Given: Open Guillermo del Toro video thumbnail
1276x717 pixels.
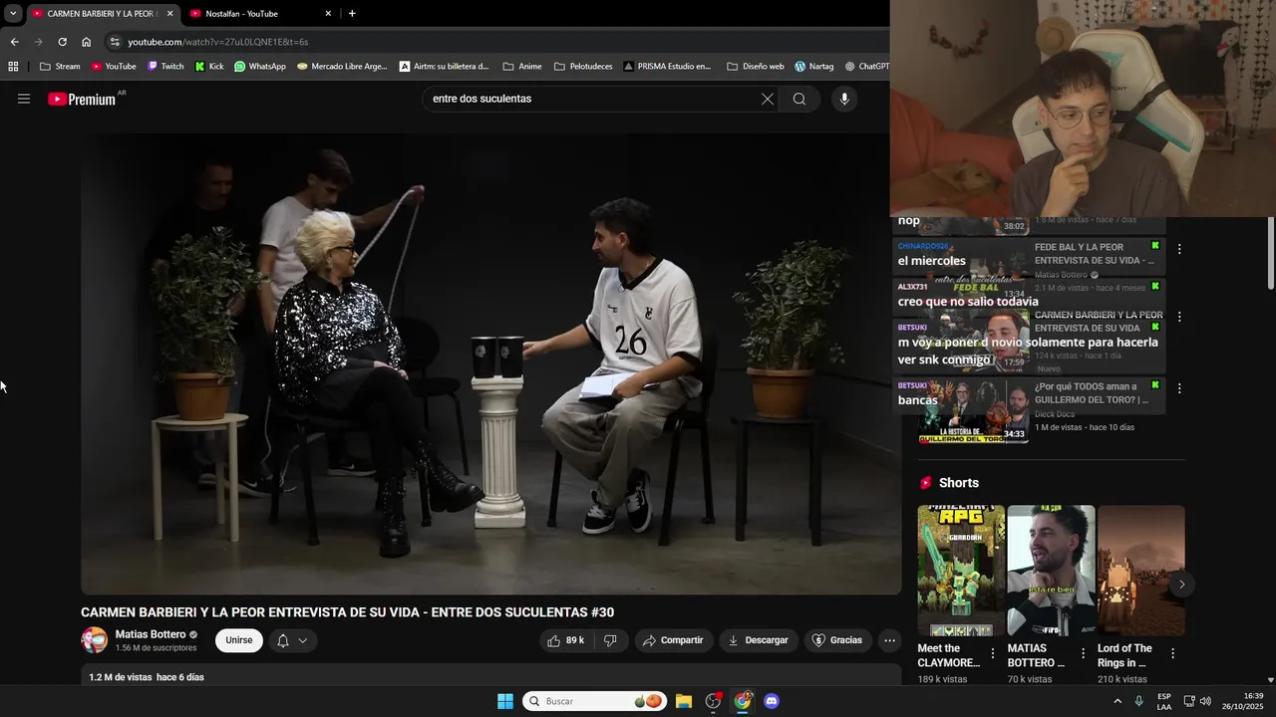Looking at the screenshot, I should (x=973, y=410).
